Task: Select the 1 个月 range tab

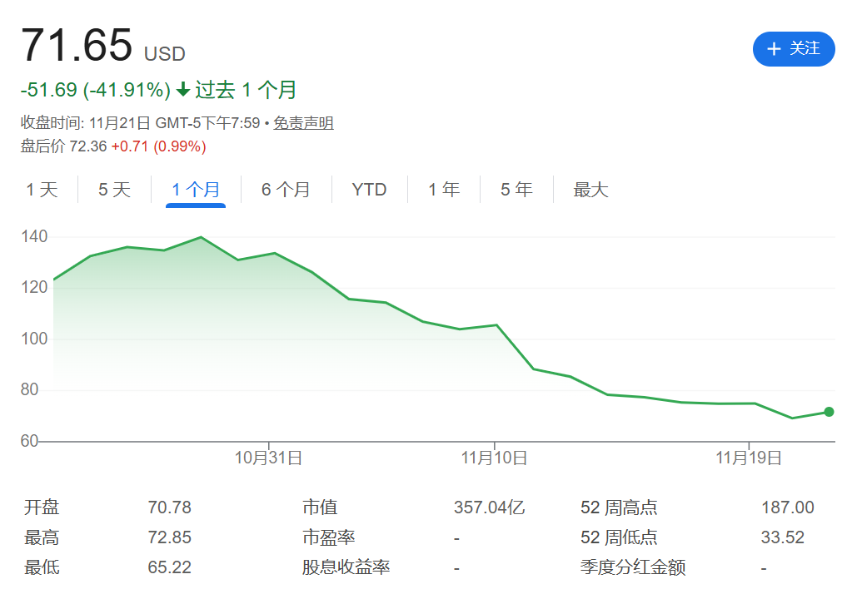Action: [196, 190]
